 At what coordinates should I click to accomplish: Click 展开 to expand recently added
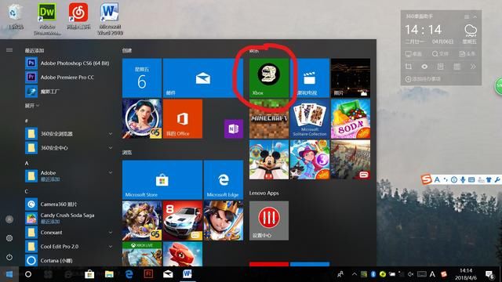(x=32, y=106)
